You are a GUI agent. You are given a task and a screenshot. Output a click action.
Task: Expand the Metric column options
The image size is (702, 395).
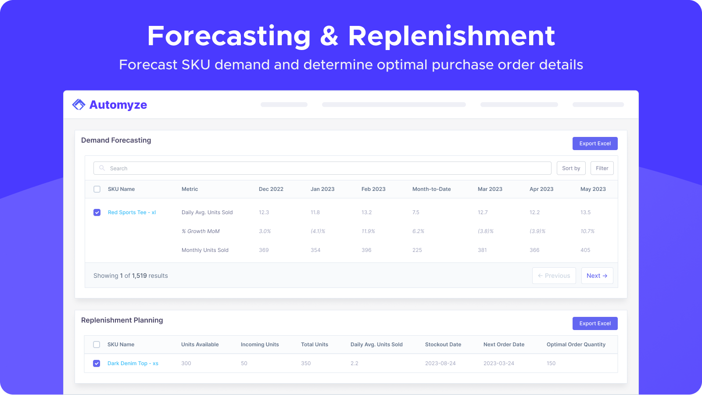click(190, 189)
